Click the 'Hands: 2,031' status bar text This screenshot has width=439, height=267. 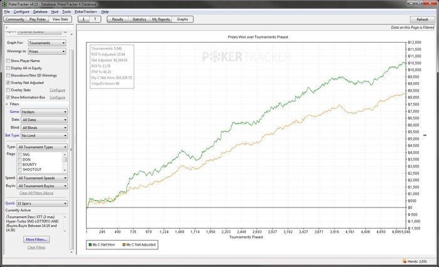coord(417,261)
